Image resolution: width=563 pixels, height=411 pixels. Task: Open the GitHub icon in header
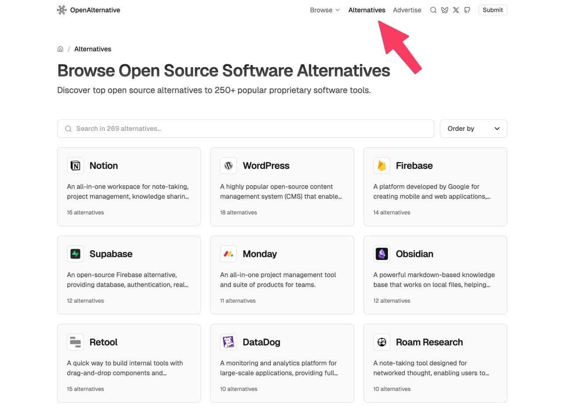point(467,10)
